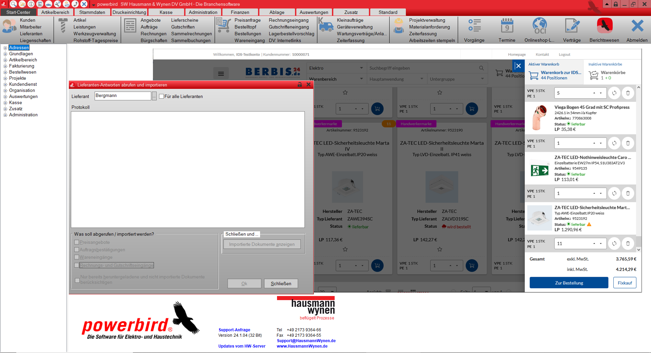Expand the Administration tree node
Image resolution: width=651 pixels, height=353 pixels.
pyautogui.click(x=5, y=115)
